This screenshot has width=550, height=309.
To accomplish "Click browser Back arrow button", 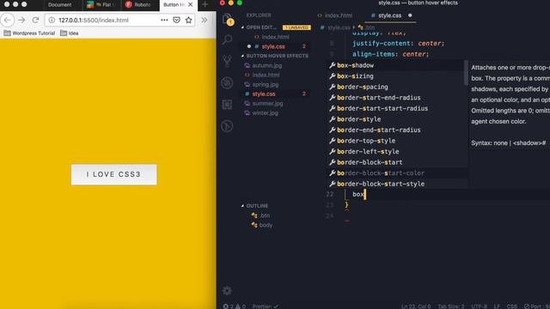I will tap(8, 20).
